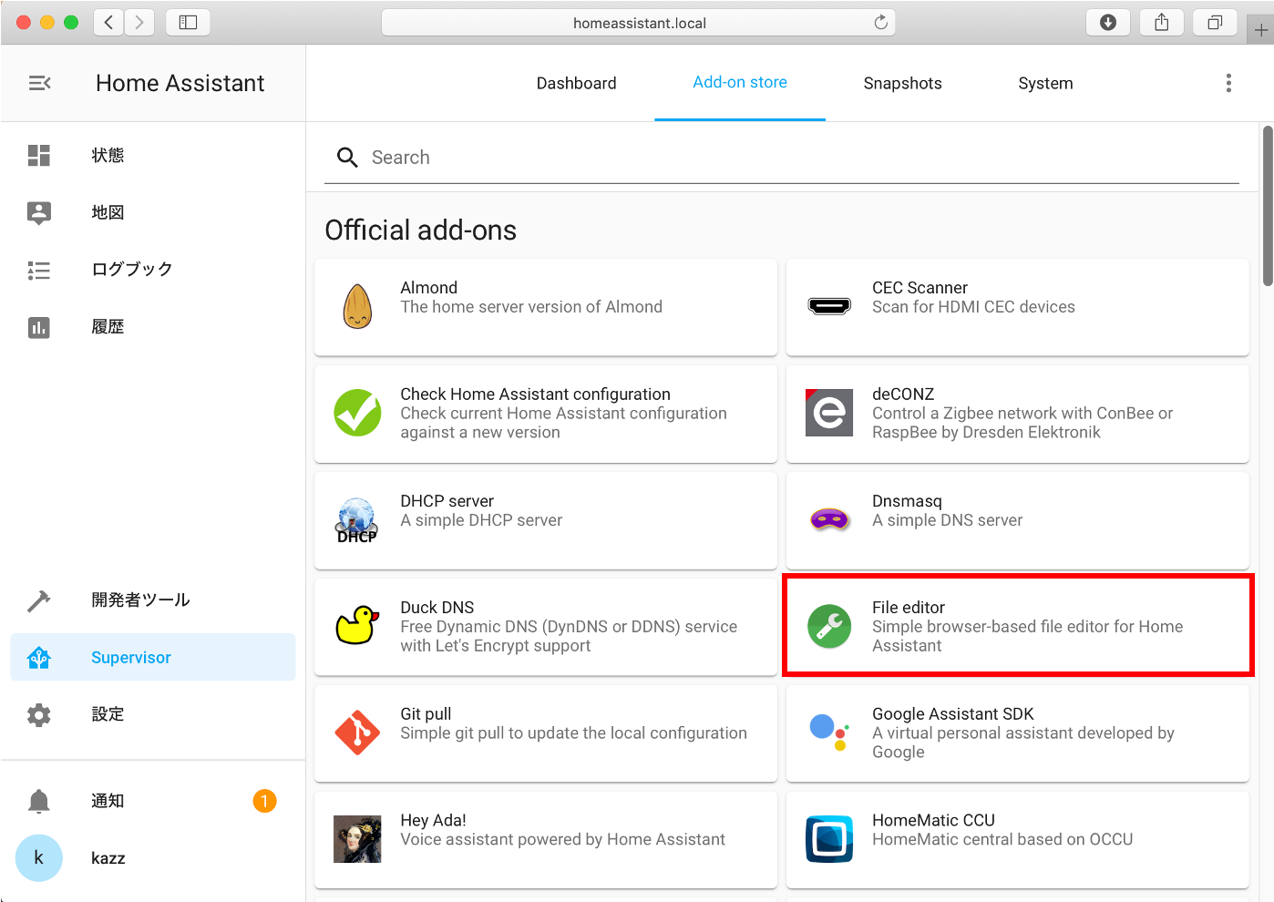
Task: Open Check Home Assistant configuration title
Action: [535, 395]
